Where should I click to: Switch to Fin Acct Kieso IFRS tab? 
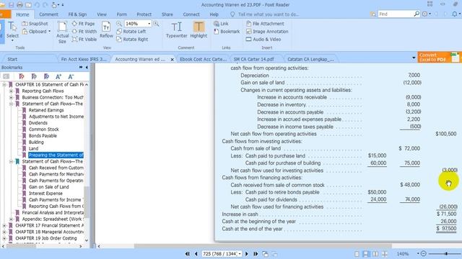pos(84,59)
